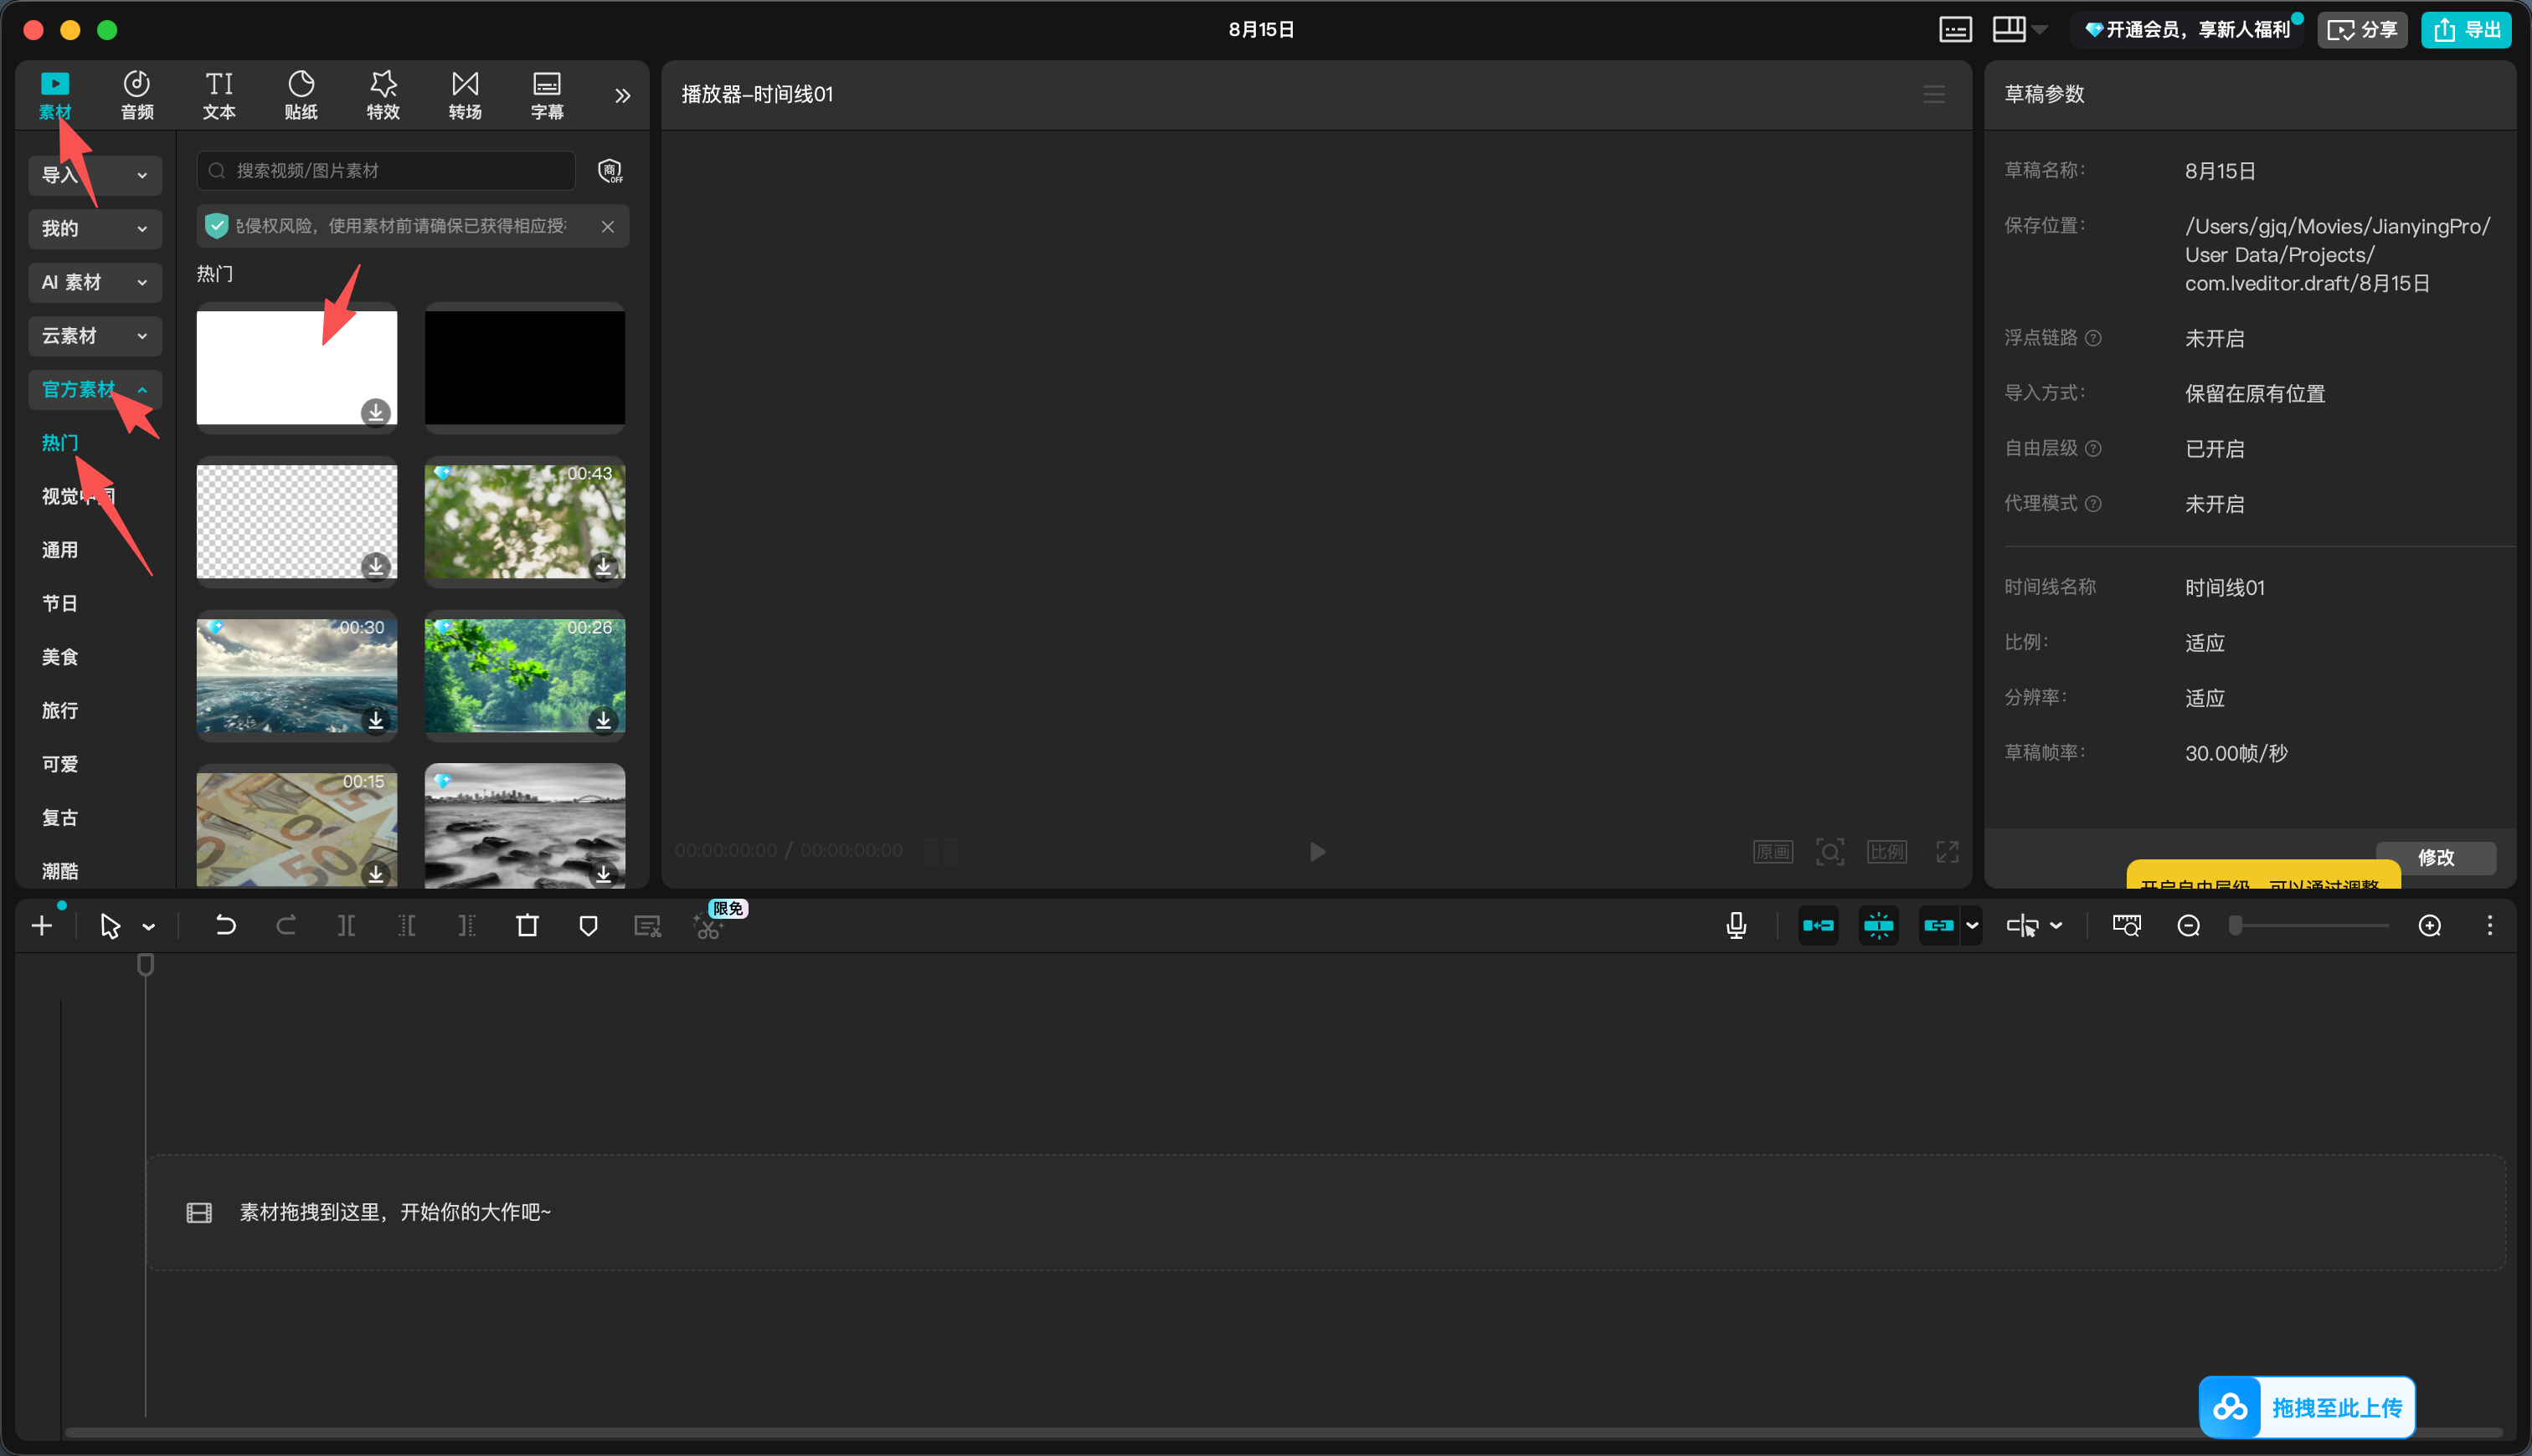This screenshot has height=1456, width=2532.
Task: Select the 可爱 category
Action: tap(60, 764)
